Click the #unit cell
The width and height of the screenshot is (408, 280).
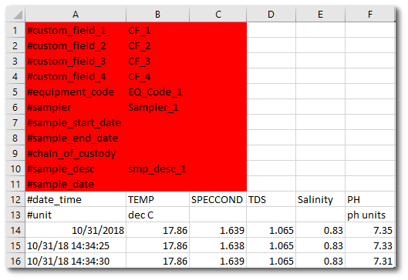[76, 215]
